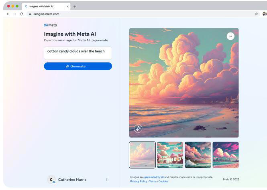Open options menu beside Catherine Harris
Image resolution: width=267 pixels, height=190 pixels.
(107, 180)
